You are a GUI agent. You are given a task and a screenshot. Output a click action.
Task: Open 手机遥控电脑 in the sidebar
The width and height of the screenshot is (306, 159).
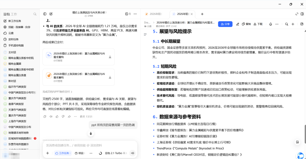coord(14,45)
